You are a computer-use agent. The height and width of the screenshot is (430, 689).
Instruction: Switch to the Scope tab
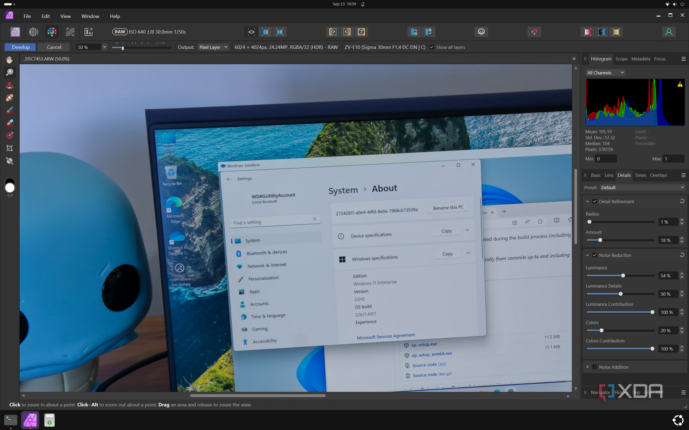(x=621, y=59)
